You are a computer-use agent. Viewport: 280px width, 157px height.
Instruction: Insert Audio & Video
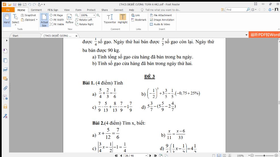[160, 24]
